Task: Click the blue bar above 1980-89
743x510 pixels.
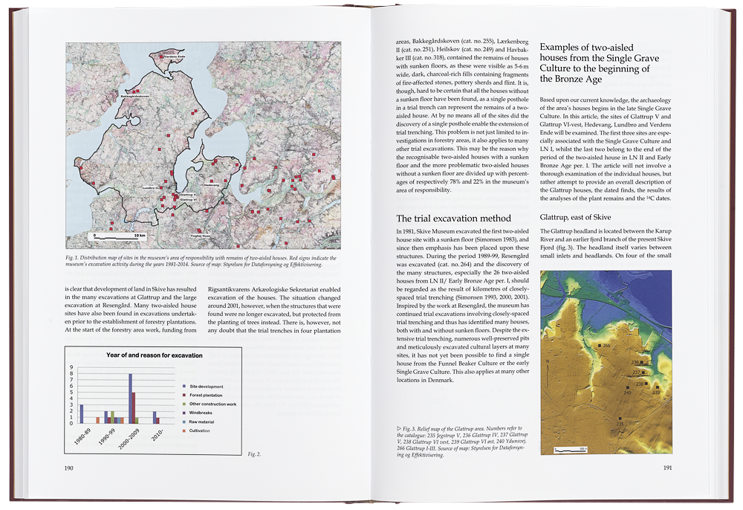Action: tap(82, 414)
